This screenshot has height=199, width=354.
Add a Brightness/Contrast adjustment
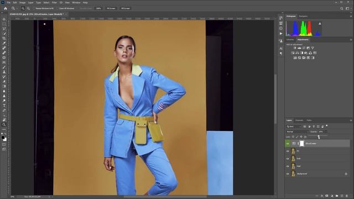295,48
